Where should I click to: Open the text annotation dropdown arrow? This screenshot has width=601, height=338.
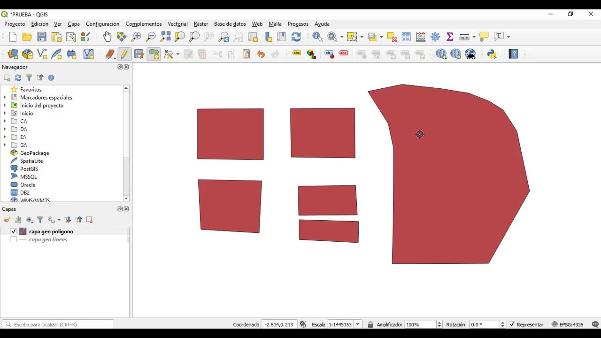[x=508, y=37]
